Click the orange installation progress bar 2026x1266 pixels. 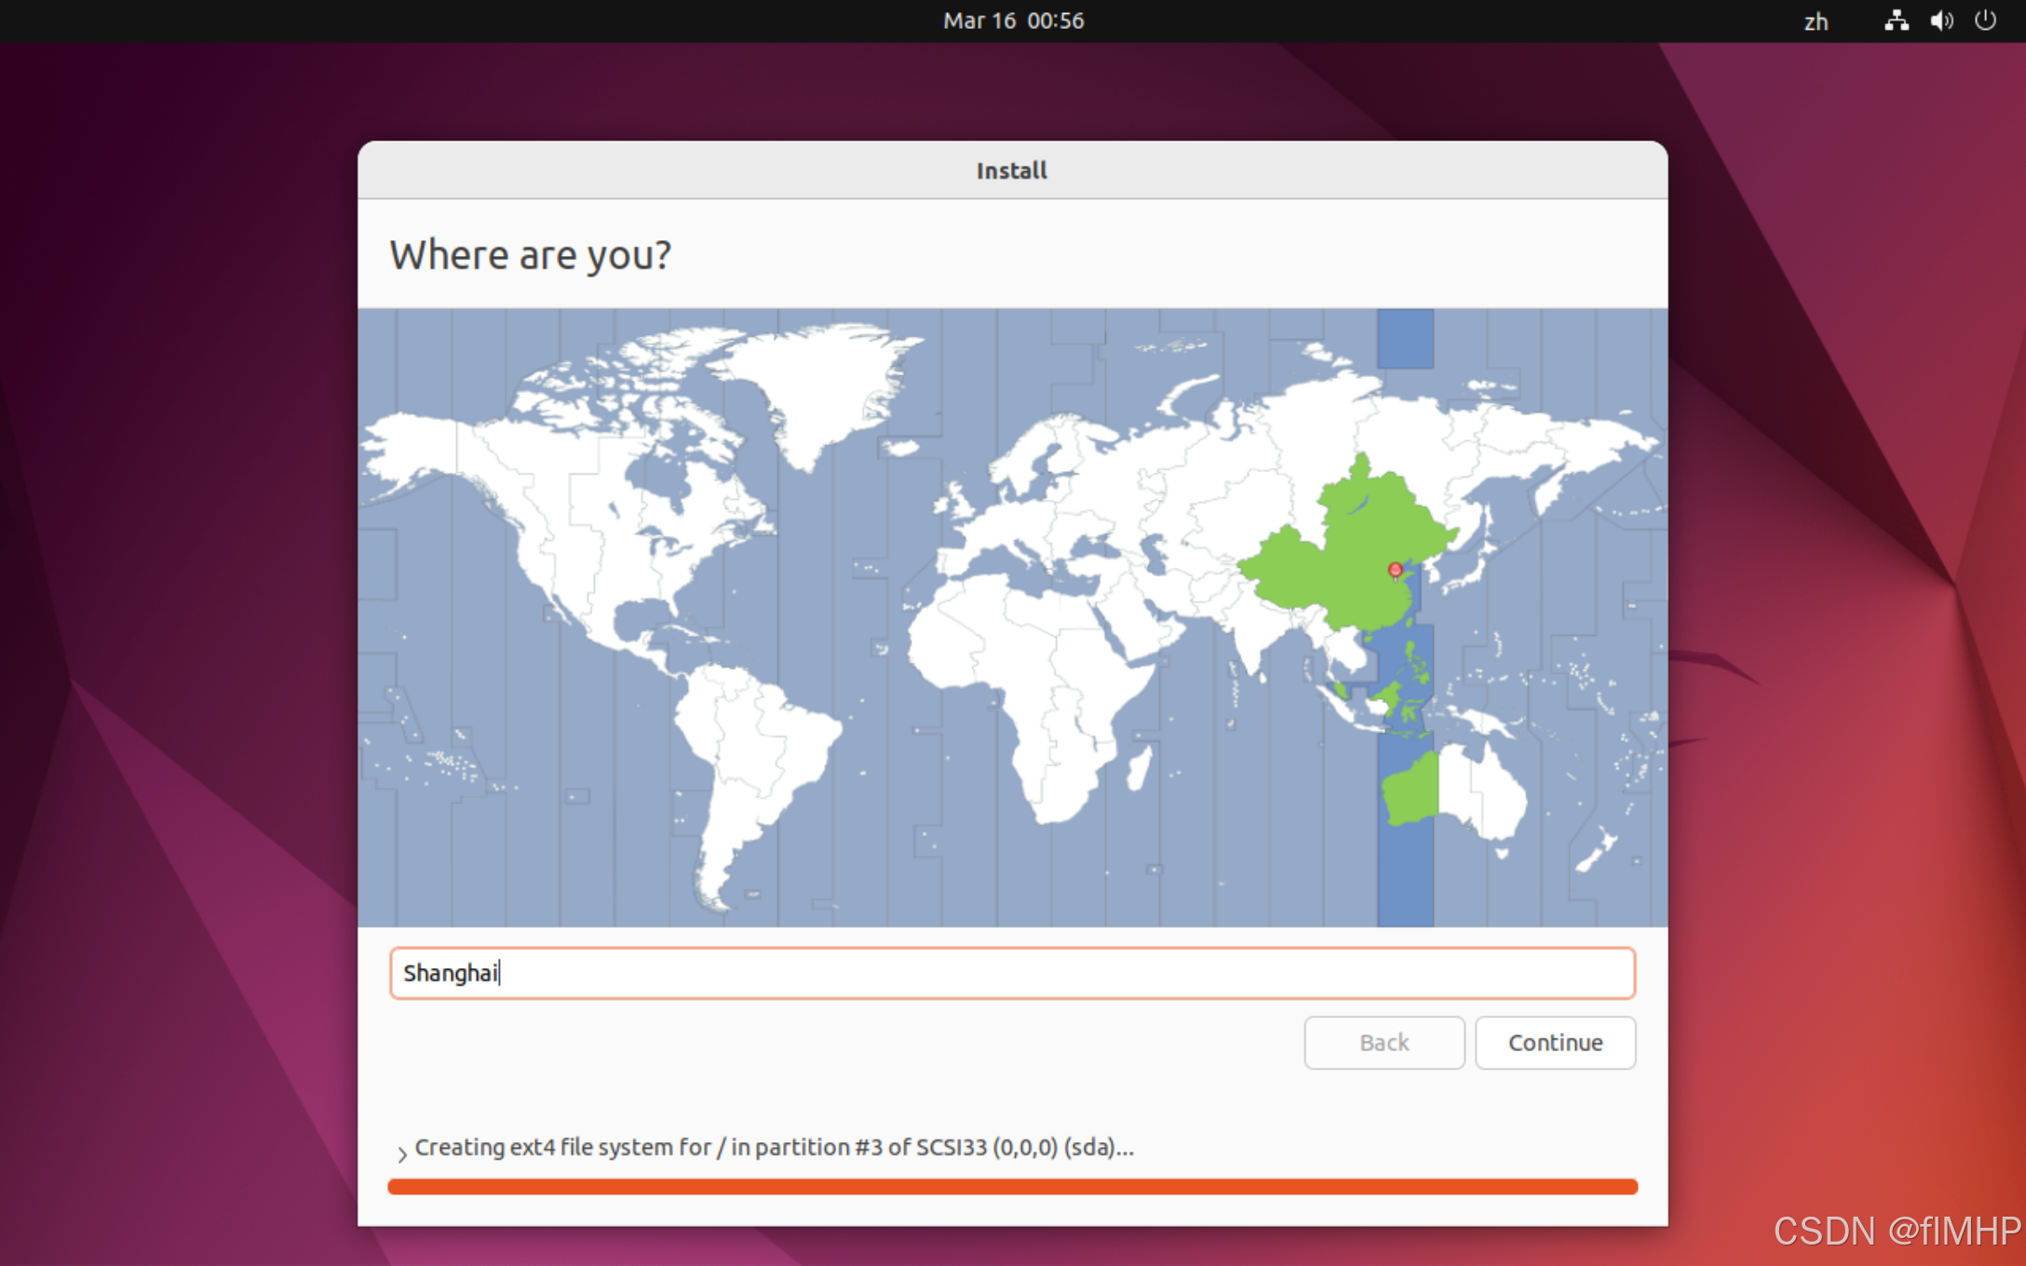[1012, 1186]
